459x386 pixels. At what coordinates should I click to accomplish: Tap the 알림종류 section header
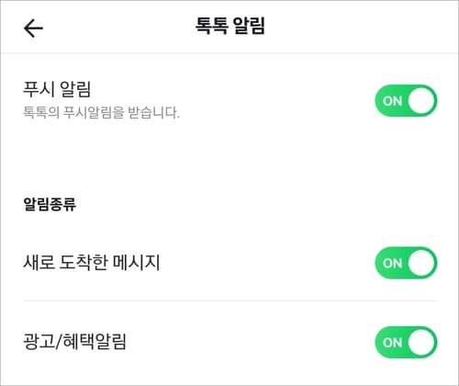point(50,204)
